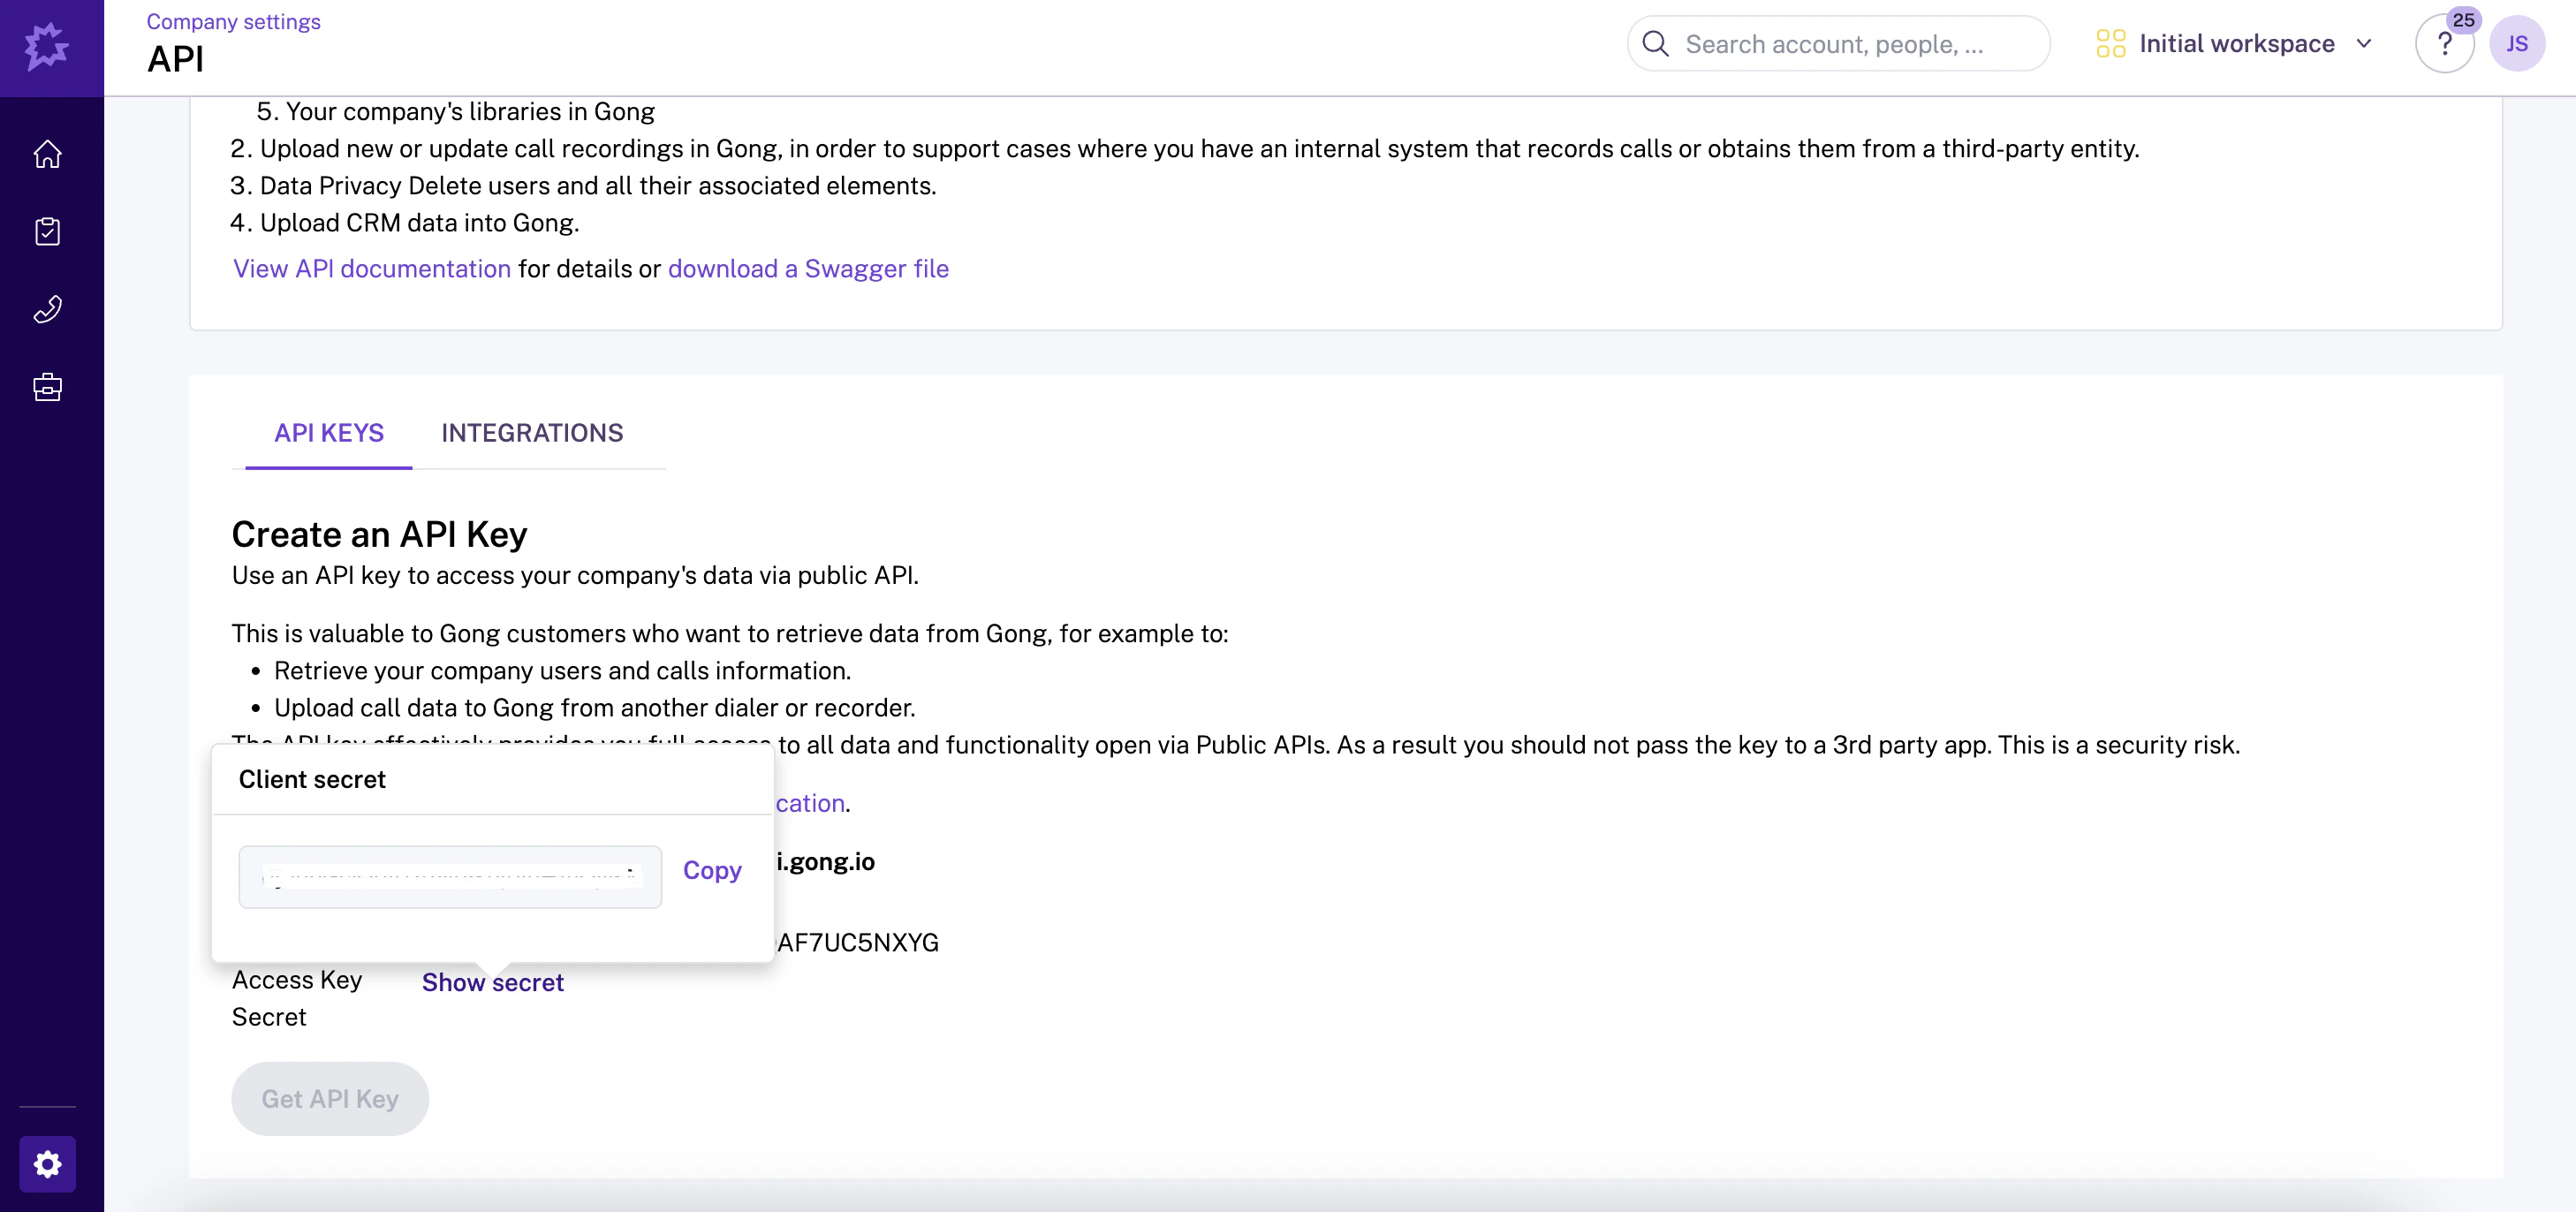Show the Access Key Secret
This screenshot has width=2576, height=1212.
(x=493, y=982)
